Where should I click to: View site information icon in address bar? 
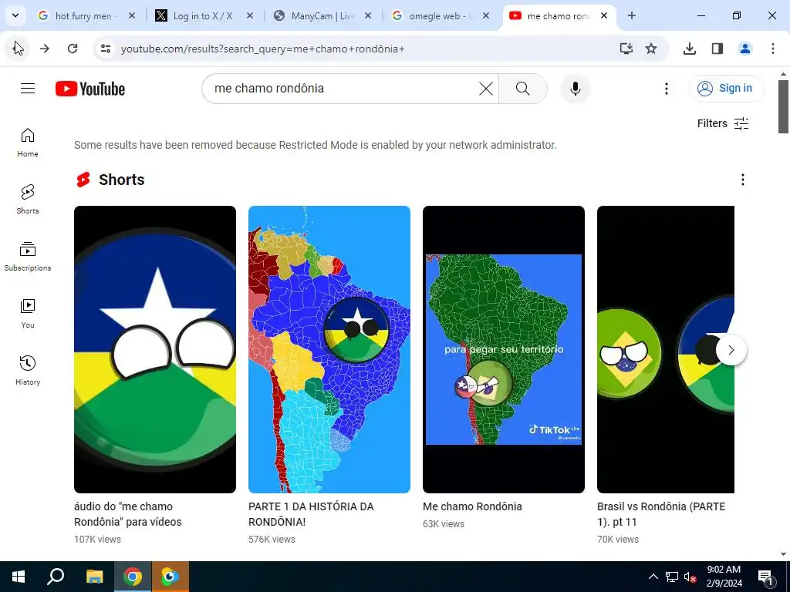pos(105,49)
